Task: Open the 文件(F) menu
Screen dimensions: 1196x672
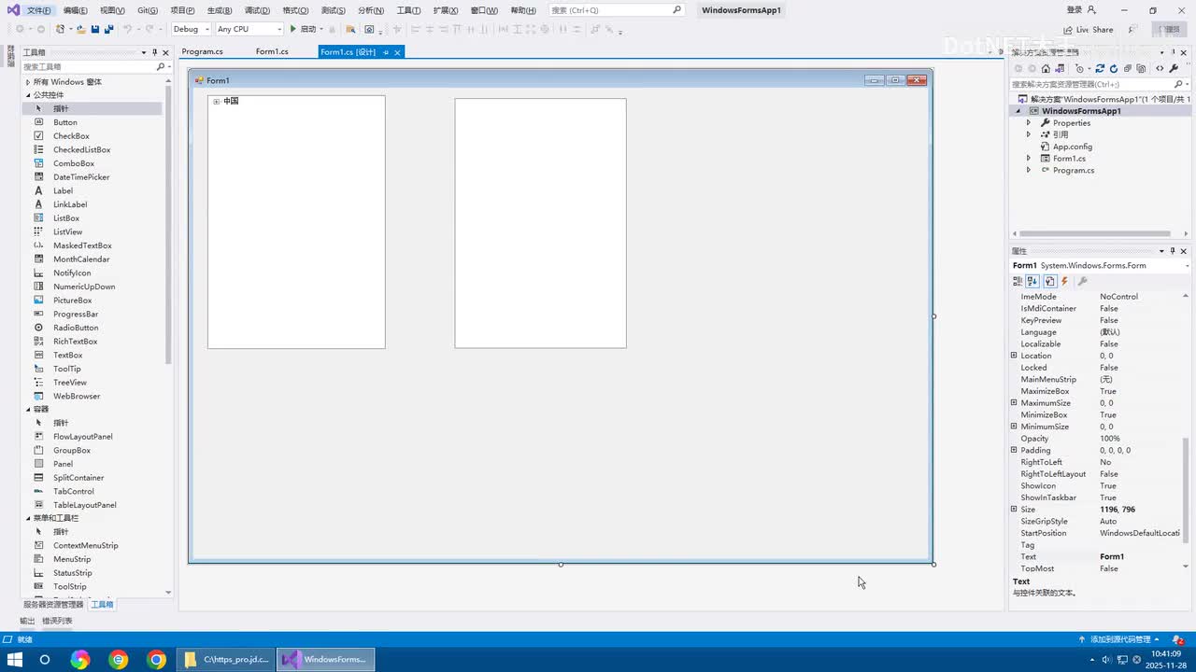Action: coord(39,10)
